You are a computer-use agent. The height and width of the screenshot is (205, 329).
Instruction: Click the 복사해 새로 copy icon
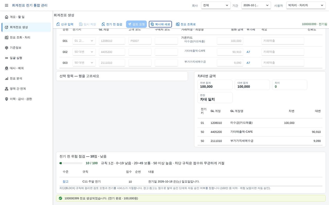click(x=152, y=24)
